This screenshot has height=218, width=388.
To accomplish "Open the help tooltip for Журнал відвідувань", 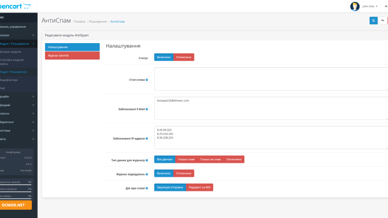I will click(x=147, y=174).
